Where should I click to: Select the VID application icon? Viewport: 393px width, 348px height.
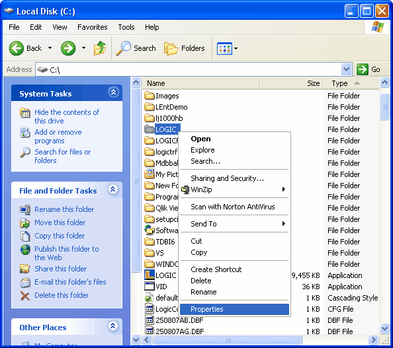150,286
